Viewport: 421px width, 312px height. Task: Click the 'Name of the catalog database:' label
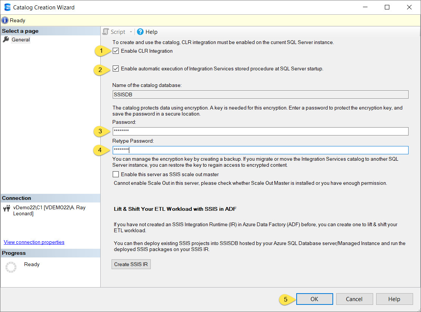coord(147,85)
